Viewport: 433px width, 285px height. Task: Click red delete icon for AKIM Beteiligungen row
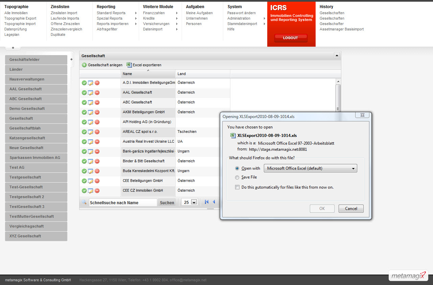point(97,112)
